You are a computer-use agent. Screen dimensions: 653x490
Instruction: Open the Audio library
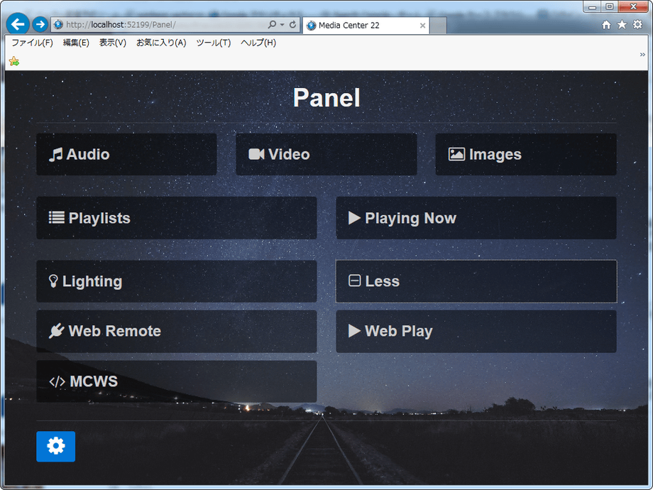[x=126, y=154]
